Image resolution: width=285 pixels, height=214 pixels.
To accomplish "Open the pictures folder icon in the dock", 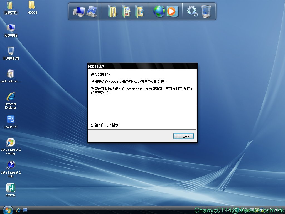I will [x=126, y=11].
